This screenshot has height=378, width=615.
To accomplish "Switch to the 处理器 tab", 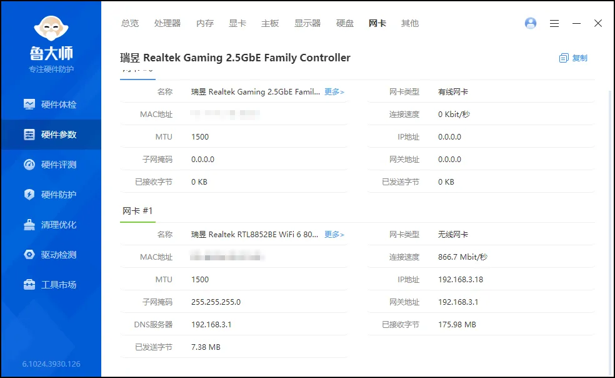I will coord(167,23).
